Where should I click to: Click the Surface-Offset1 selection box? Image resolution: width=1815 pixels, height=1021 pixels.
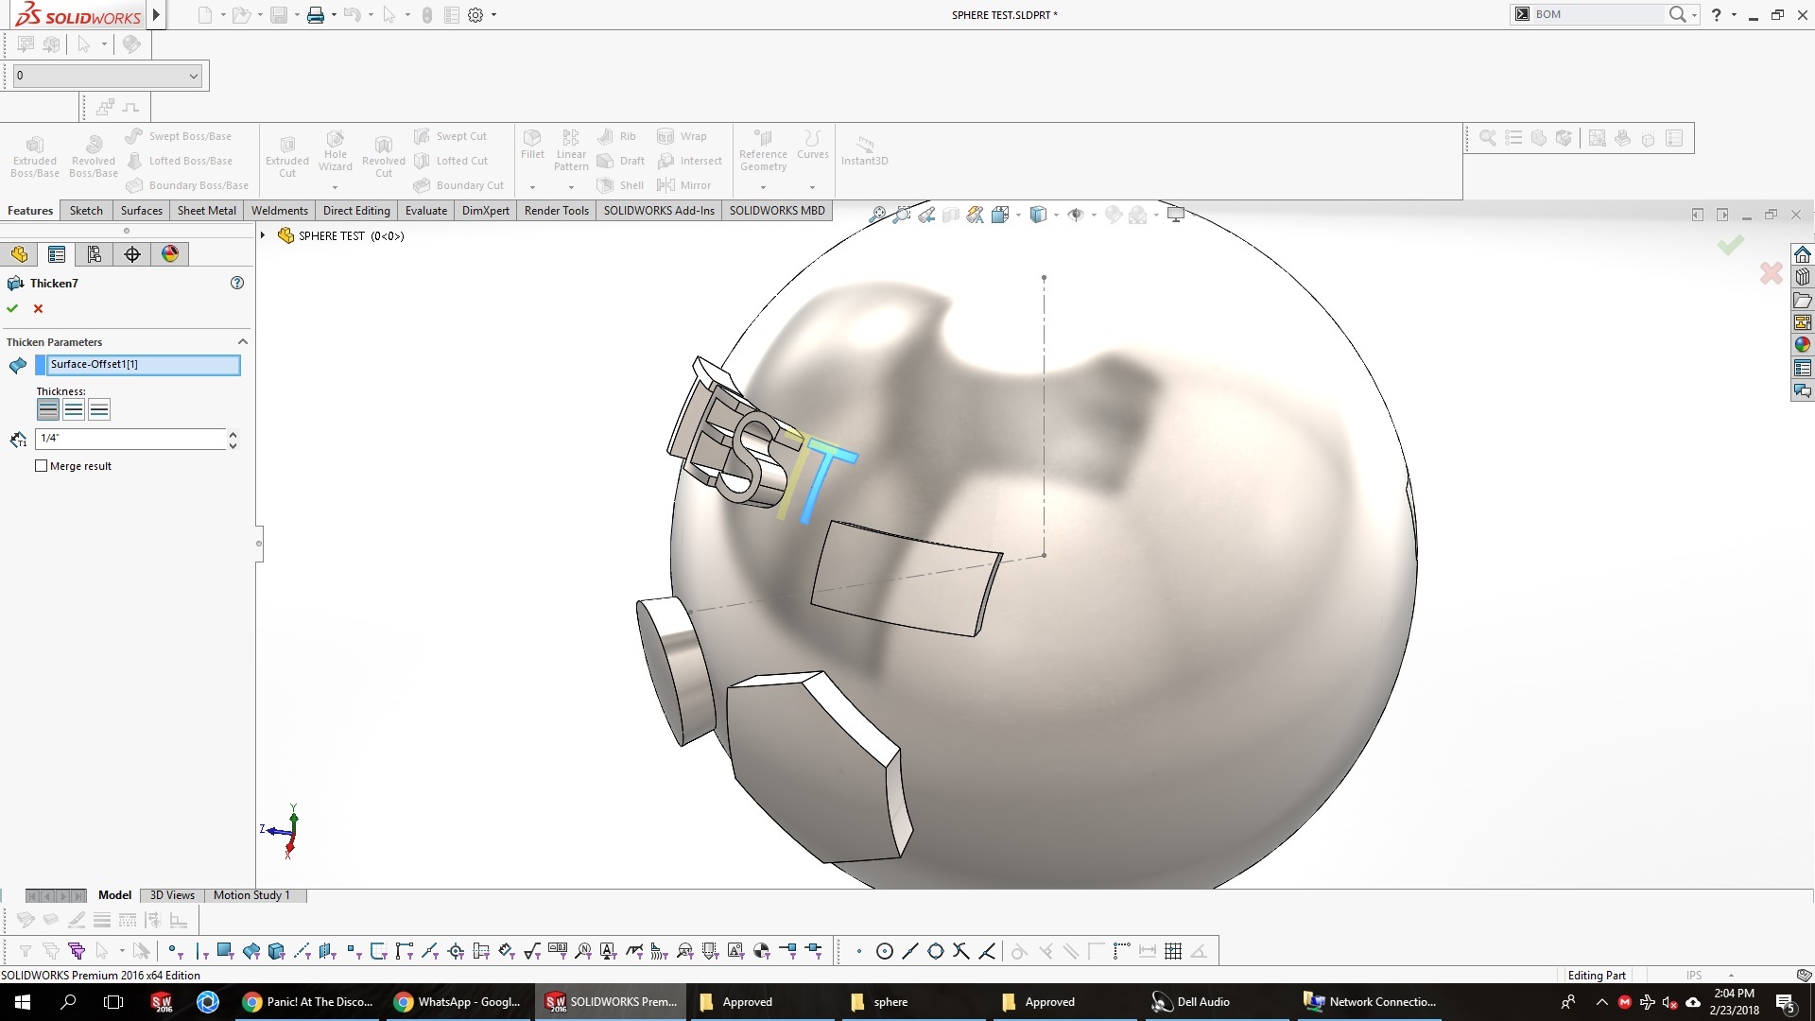click(142, 365)
